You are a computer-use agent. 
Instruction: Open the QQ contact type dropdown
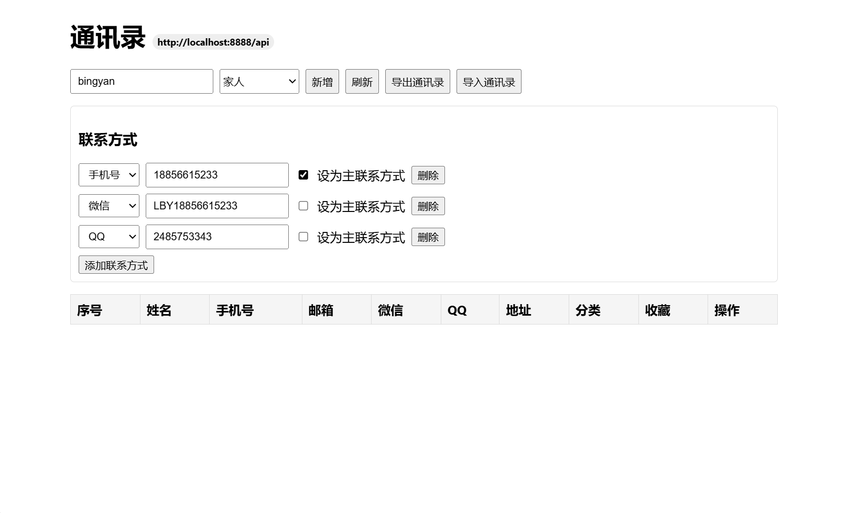click(x=109, y=237)
